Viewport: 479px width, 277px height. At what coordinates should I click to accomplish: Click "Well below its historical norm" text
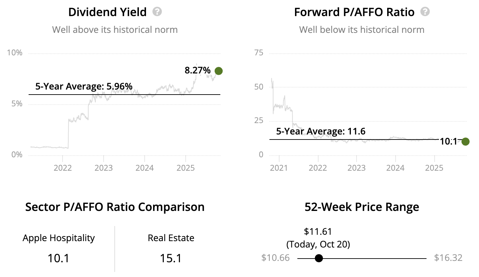[362, 30]
